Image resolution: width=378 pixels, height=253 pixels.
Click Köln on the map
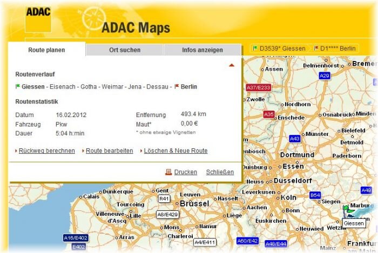(x=288, y=197)
